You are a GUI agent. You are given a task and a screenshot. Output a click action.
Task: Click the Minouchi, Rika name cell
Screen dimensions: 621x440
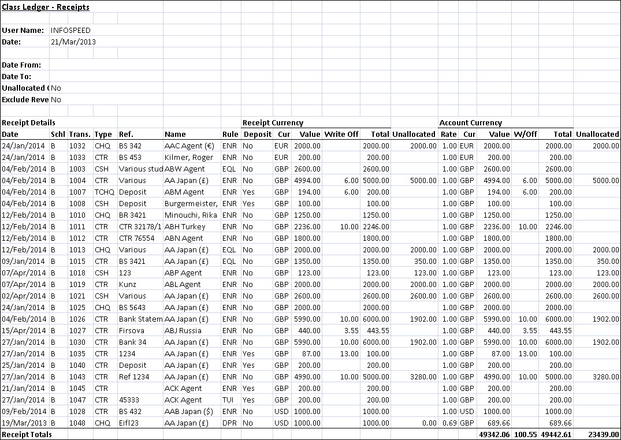(190, 215)
